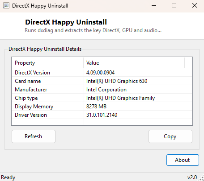Image resolution: width=204 pixels, height=181 pixels.
Task: Click the DirectX Happy Uninstall Details group label
Action: [45, 49]
